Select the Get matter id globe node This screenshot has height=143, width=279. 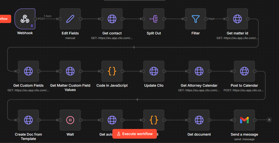(x=237, y=19)
